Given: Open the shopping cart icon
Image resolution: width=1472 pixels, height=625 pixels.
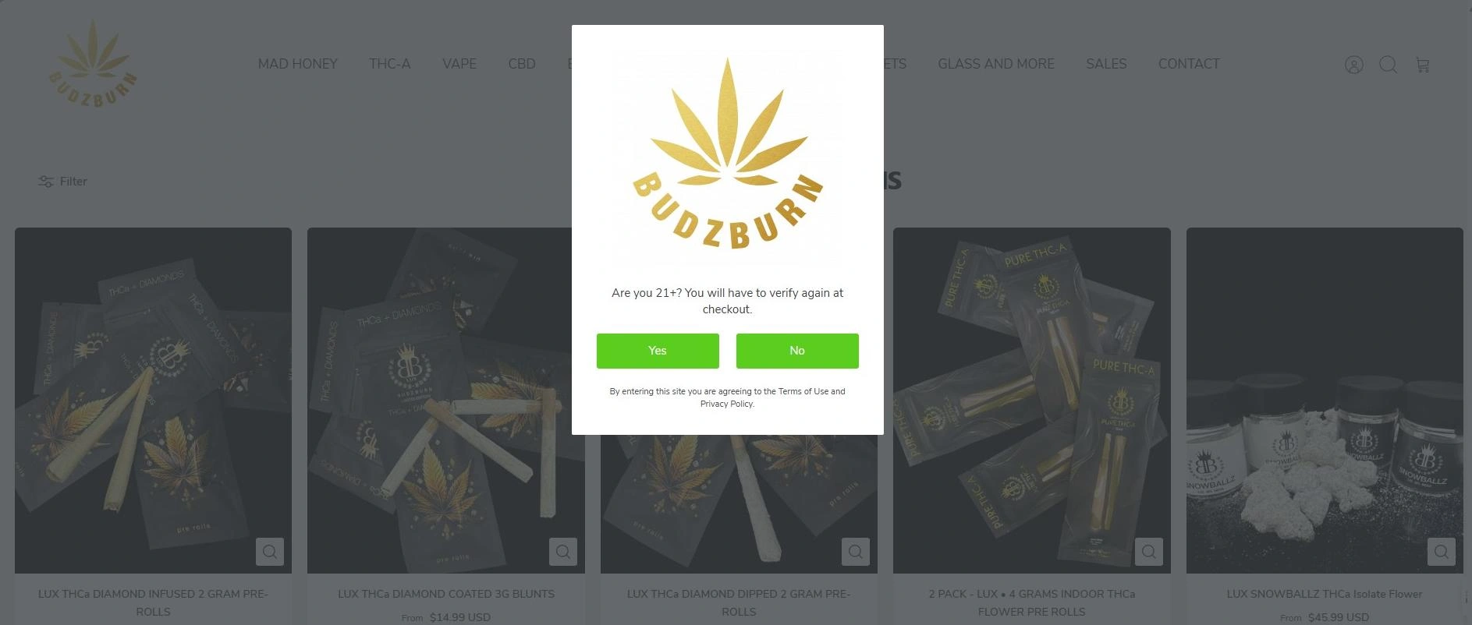Looking at the screenshot, I should pos(1423,65).
